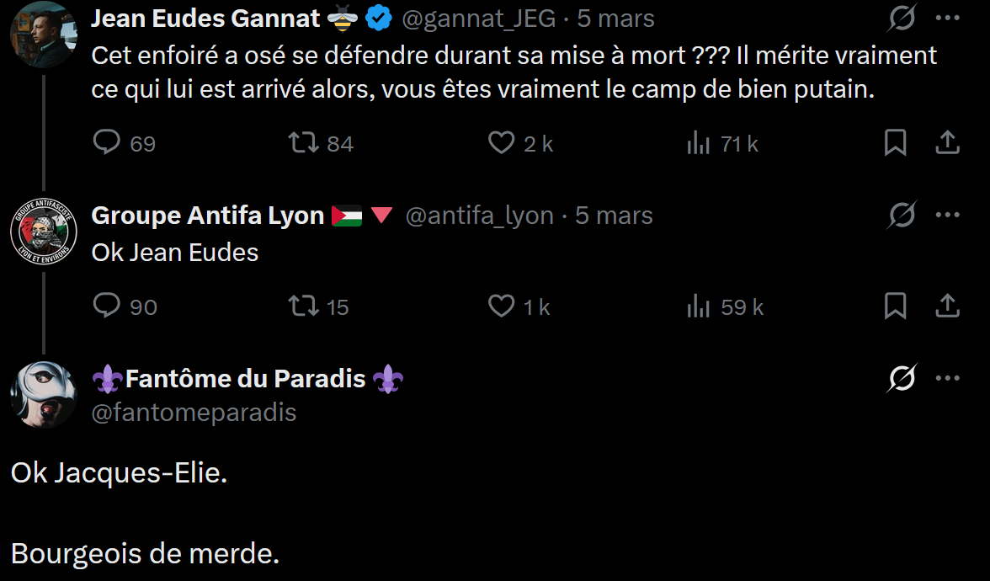Reply to Jean Eudes Gannat's tweet

pyautogui.click(x=107, y=143)
